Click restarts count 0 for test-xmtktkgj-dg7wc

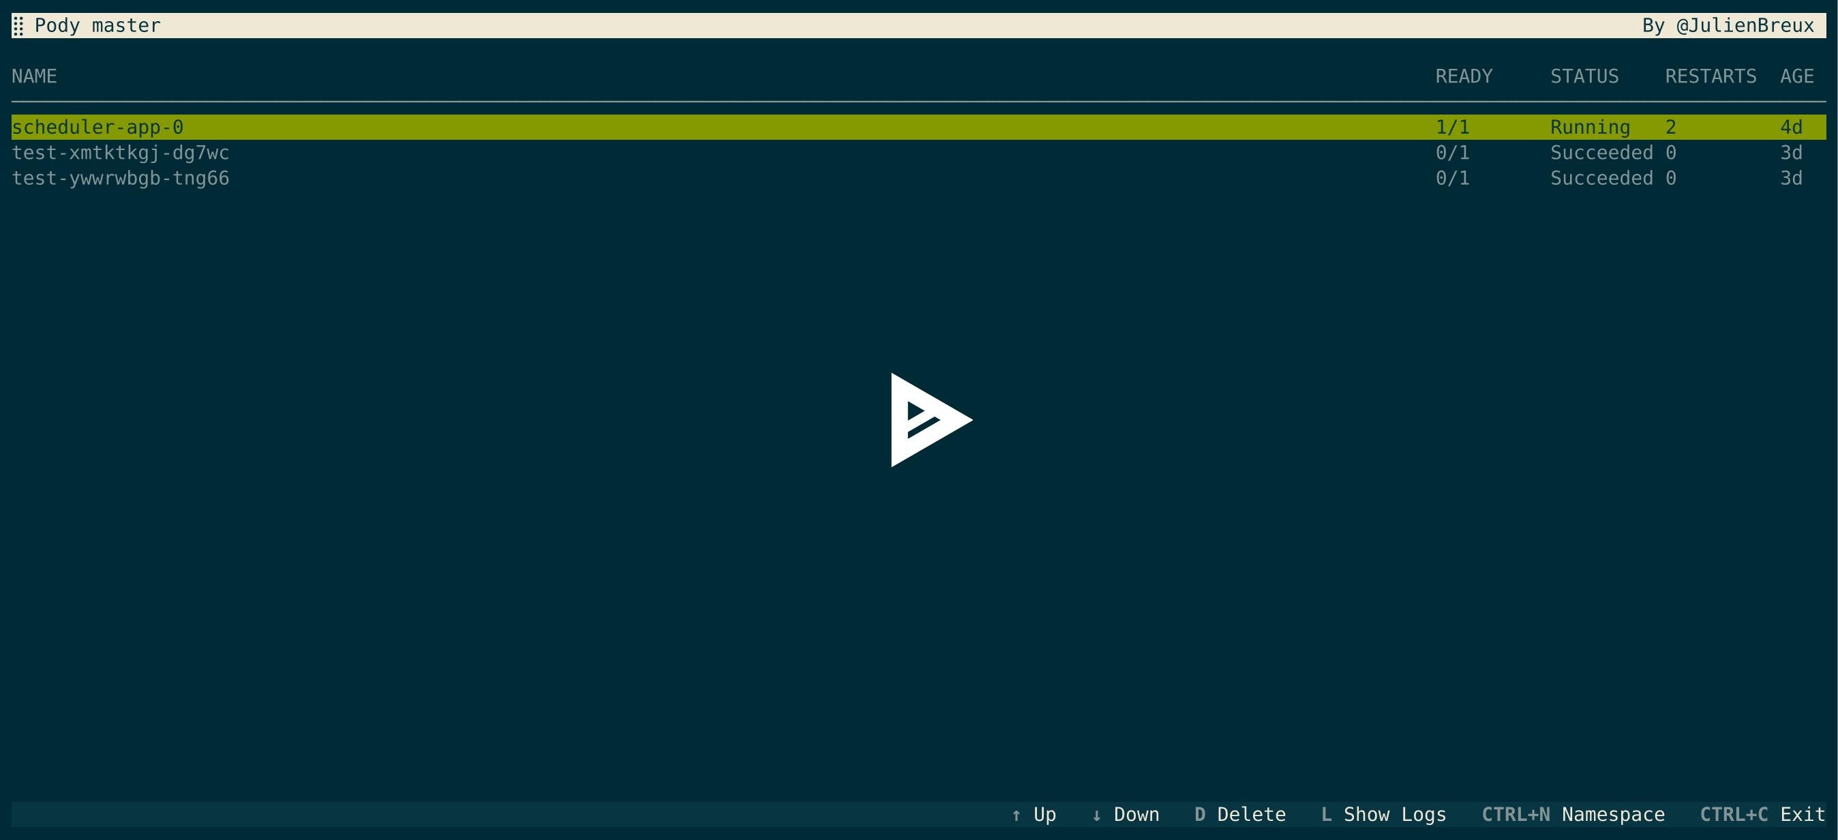1671,153
